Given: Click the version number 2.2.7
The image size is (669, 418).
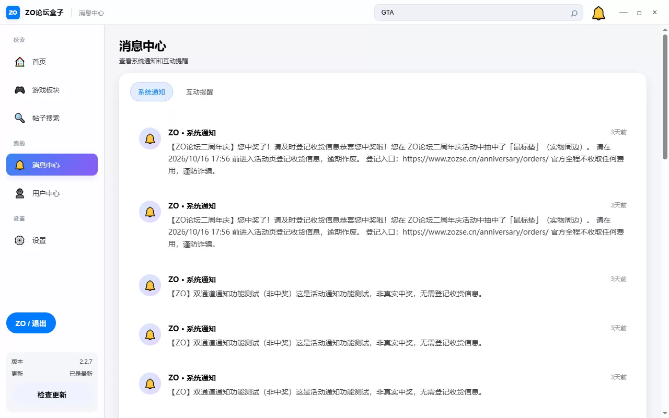Looking at the screenshot, I should click(x=86, y=362).
